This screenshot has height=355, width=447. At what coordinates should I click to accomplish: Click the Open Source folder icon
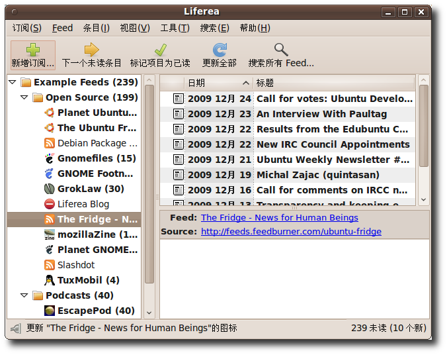tap(38, 97)
